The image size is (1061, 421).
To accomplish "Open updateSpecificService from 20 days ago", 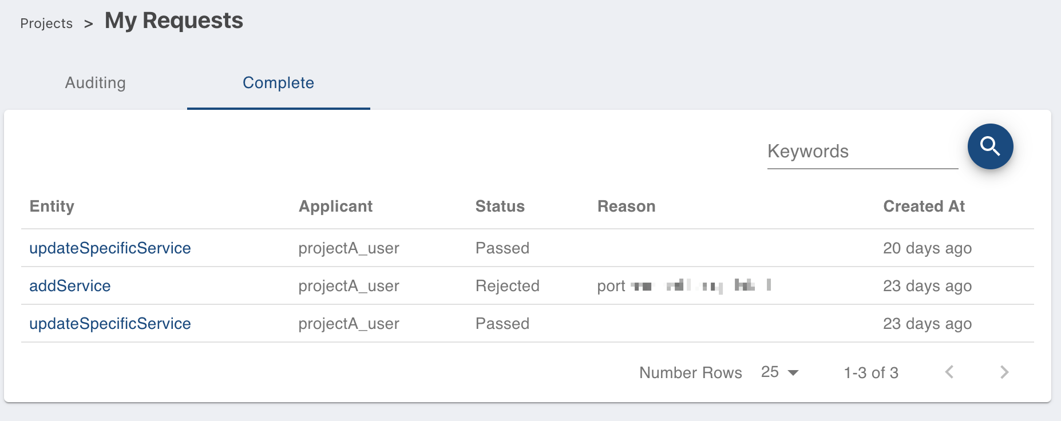I will click(110, 248).
